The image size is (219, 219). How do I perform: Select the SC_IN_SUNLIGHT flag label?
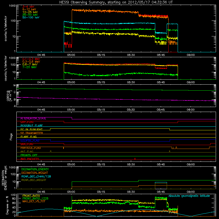coord(31,129)
